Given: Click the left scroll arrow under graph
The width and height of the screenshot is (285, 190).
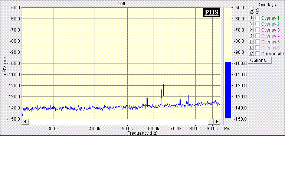Looking at the screenshot, I should click(x=25, y=121).
